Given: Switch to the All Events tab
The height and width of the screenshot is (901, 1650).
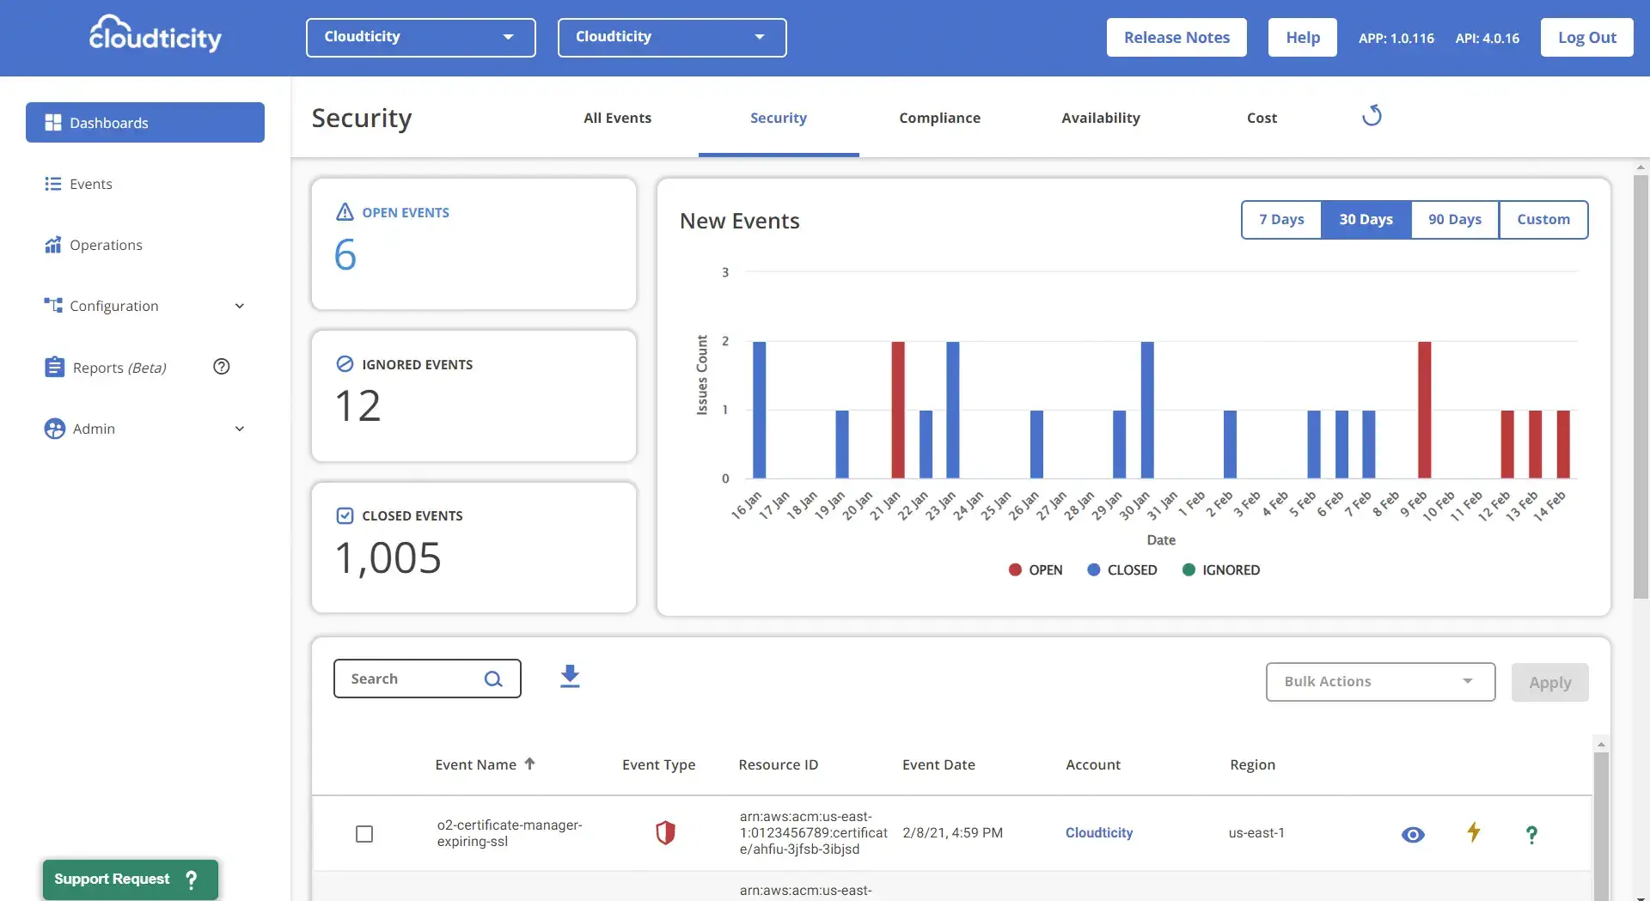Looking at the screenshot, I should pos(617,118).
